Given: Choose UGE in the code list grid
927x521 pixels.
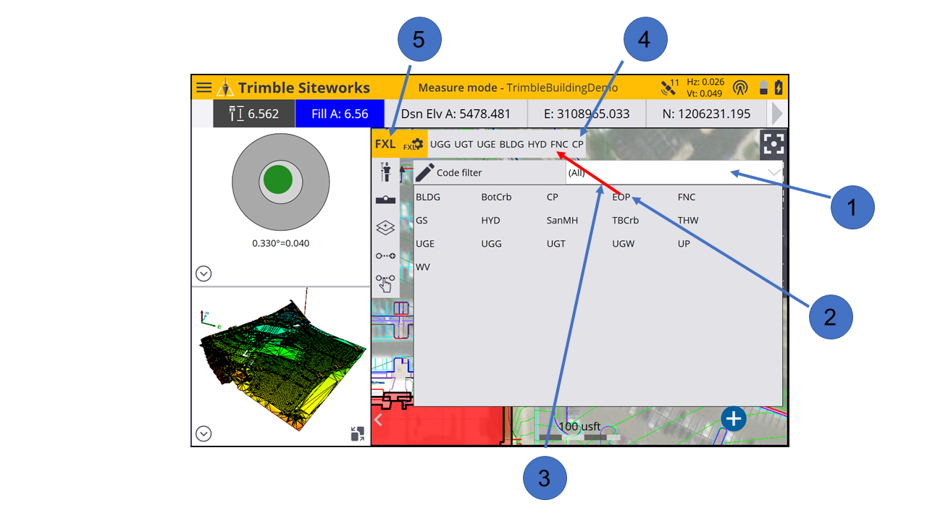Looking at the screenshot, I should coord(425,244).
